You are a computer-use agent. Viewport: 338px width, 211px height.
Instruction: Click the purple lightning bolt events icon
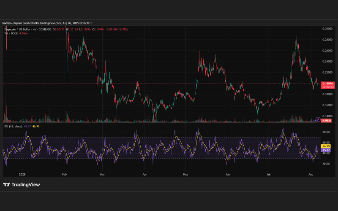point(318,119)
